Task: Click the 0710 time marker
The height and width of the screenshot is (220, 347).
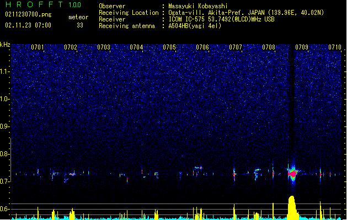Action: pyautogui.click(x=335, y=47)
